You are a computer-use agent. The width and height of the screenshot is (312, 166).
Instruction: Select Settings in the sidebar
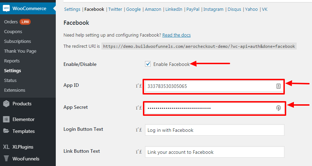(13, 70)
